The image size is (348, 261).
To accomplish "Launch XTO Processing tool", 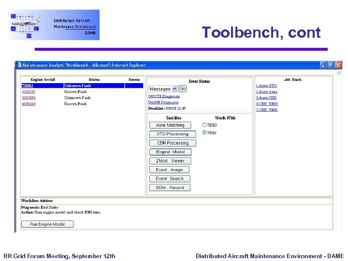I will pyautogui.click(x=173, y=134).
